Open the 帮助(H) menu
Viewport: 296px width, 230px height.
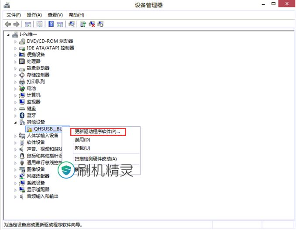[x=76, y=15]
